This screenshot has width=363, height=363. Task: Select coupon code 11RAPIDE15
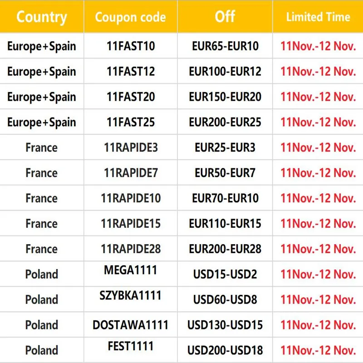click(131, 224)
